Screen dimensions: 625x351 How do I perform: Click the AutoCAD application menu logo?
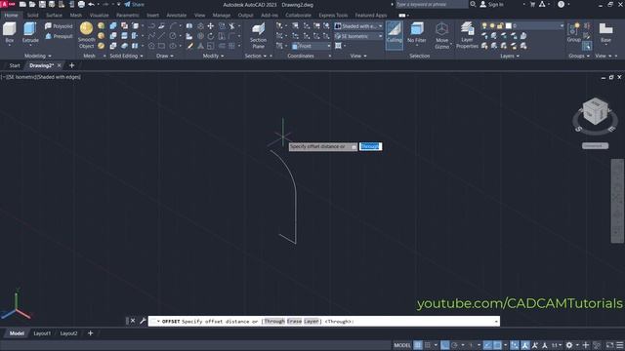(8, 4)
